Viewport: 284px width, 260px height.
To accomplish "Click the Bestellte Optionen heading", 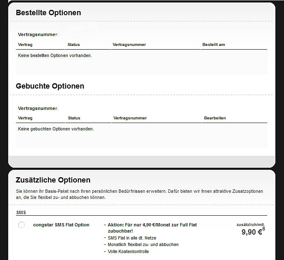I will click(x=48, y=13).
